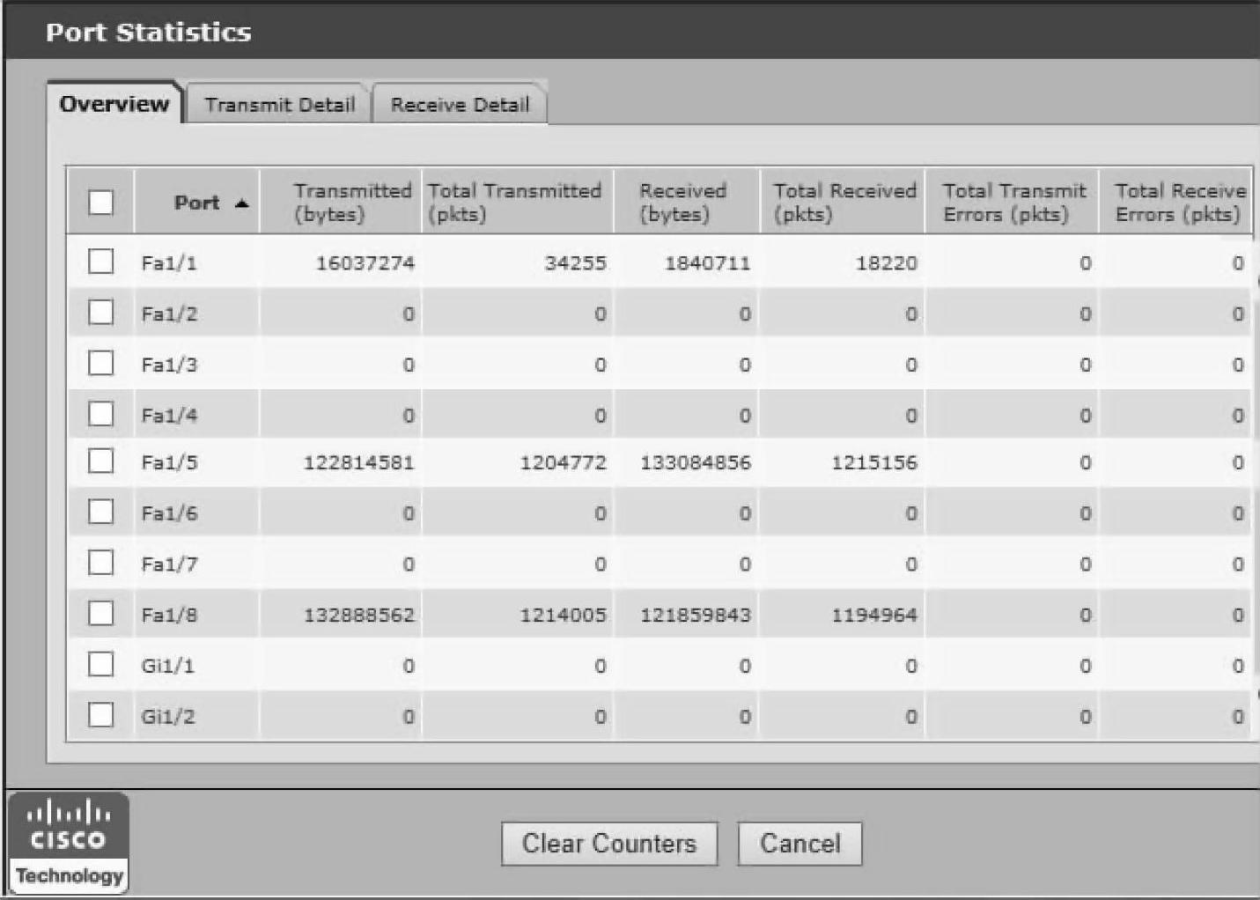
Task: Click transmitted bytes value 132888562
Action: point(358,615)
